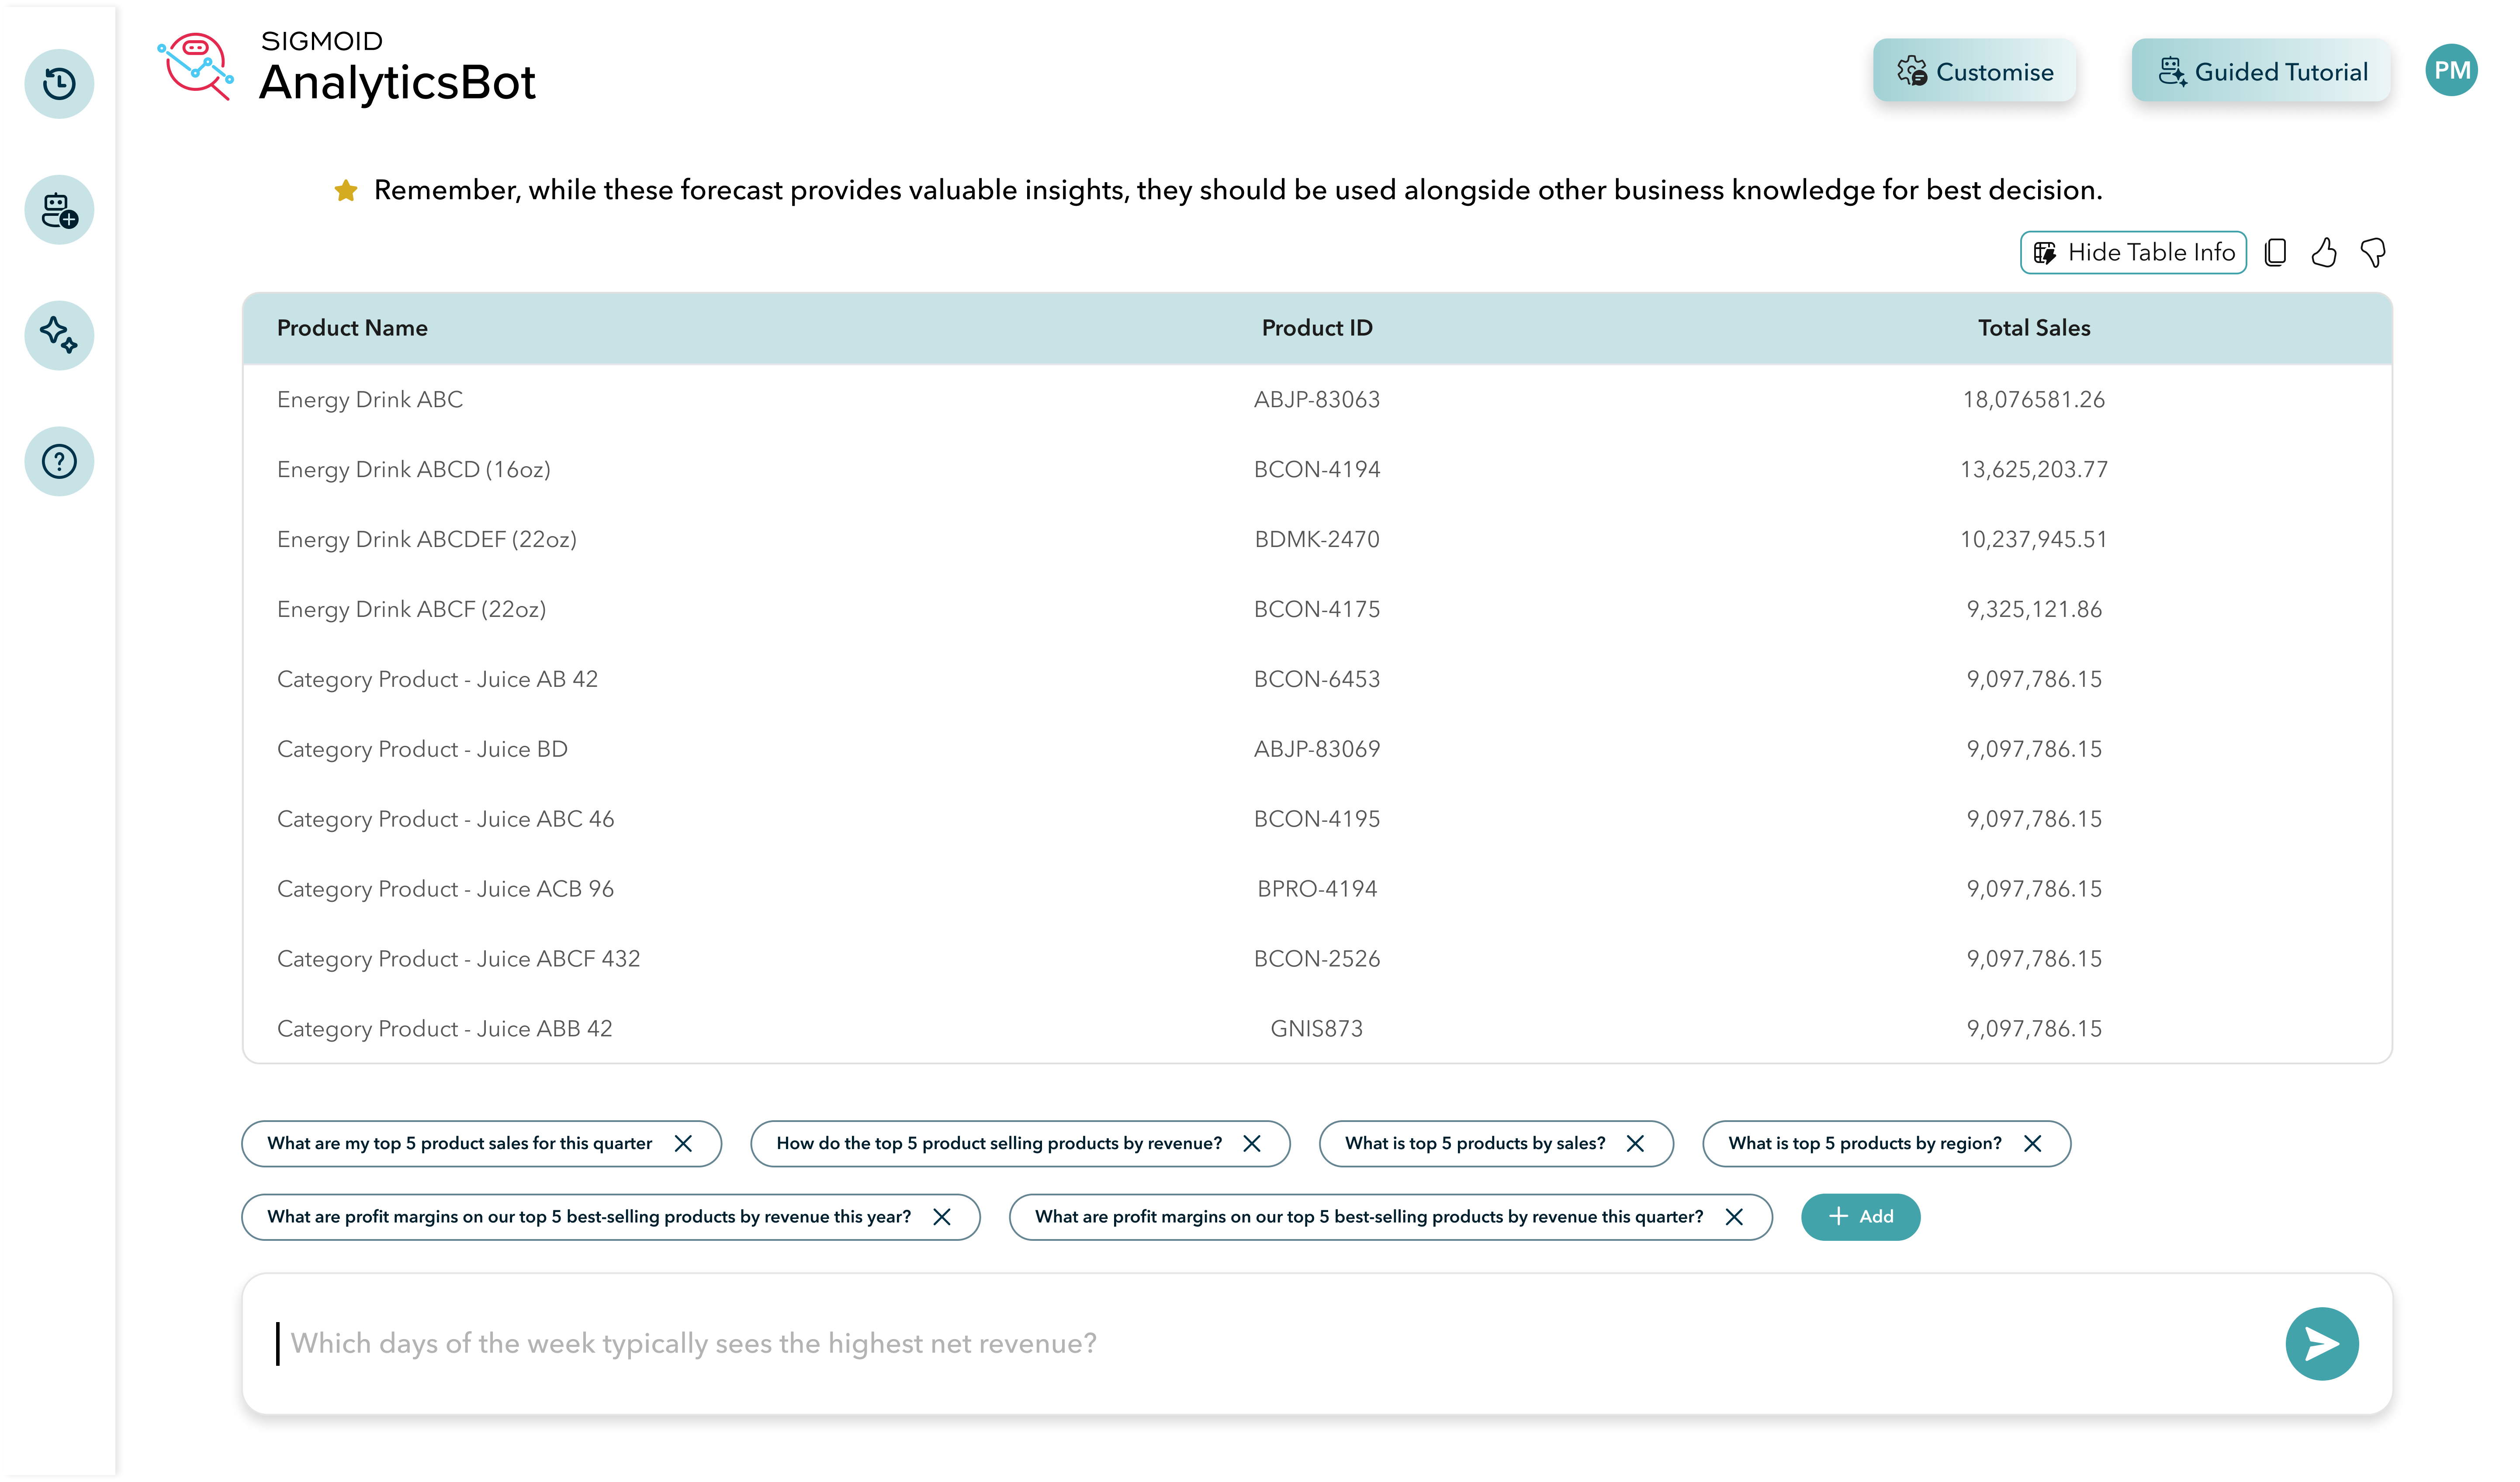Copy the response with clipboard icon
This screenshot has height=1482, width=2520.
click(2275, 253)
